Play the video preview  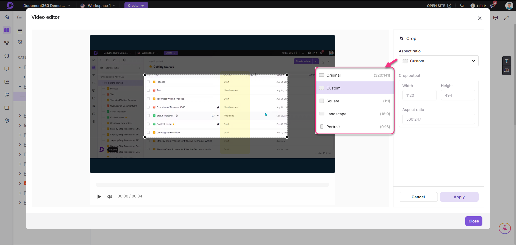pyautogui.click(x=99, y=197)
